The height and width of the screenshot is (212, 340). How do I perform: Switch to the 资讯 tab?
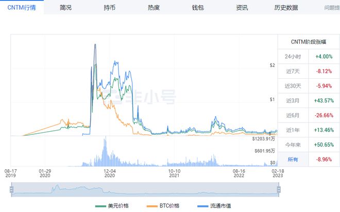point(242,8)
